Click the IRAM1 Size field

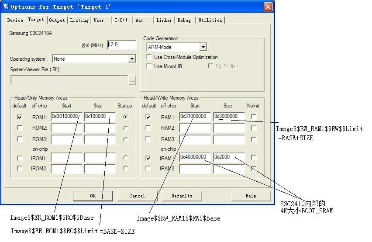click(229, 157)
